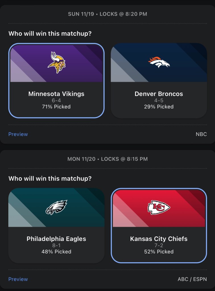This screenshot has width=215, height=291.
Task: Click the Eagles 8-1 record text
Action: pyautogui.click(x=56, y=246)
